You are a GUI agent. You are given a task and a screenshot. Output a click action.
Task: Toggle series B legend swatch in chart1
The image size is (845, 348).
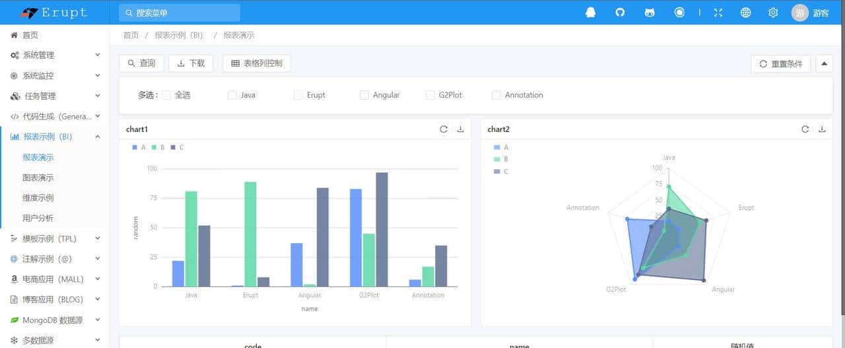point(154,147)
